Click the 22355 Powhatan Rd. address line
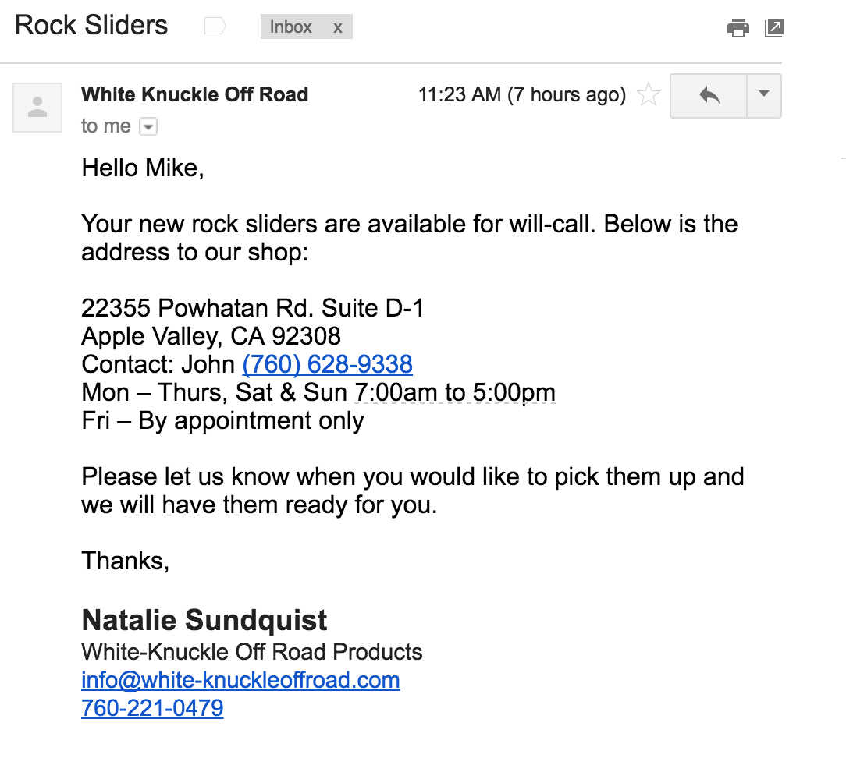This screenshot has height=758, width=846. pyautogui.click(x=252, y=308)
